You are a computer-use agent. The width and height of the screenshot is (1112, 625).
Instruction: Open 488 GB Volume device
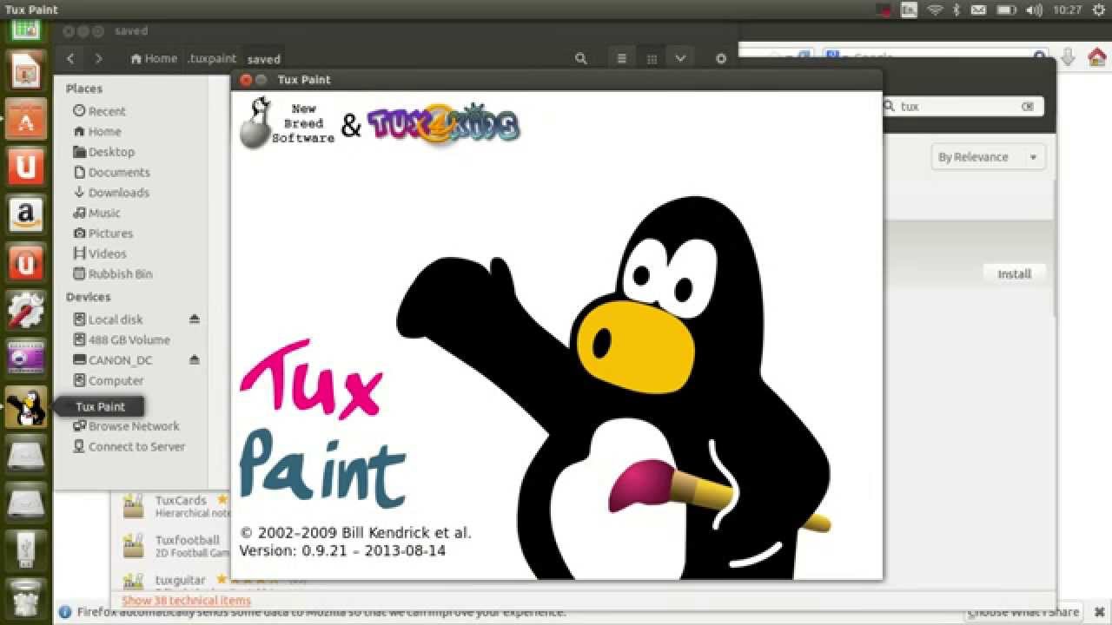[x=121, y=339]
